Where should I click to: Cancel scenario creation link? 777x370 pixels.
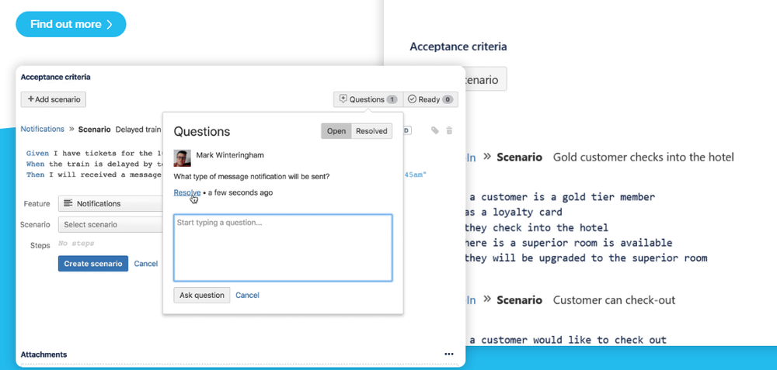pyautogui.click(x=146, y=264)
